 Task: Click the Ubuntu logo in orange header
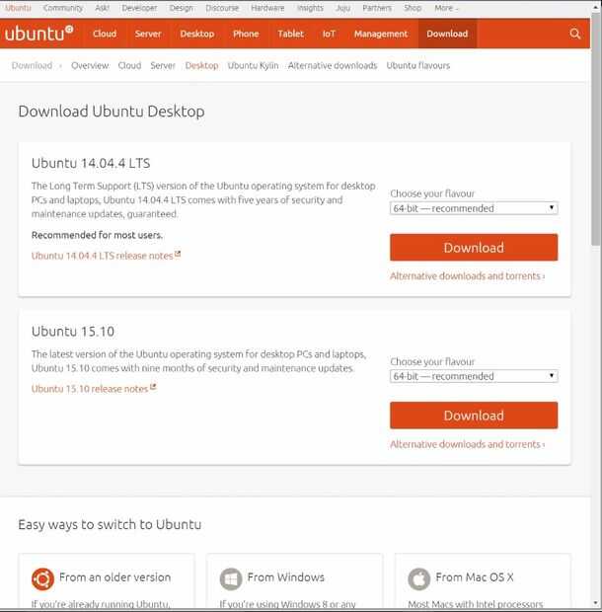[39, 34]
